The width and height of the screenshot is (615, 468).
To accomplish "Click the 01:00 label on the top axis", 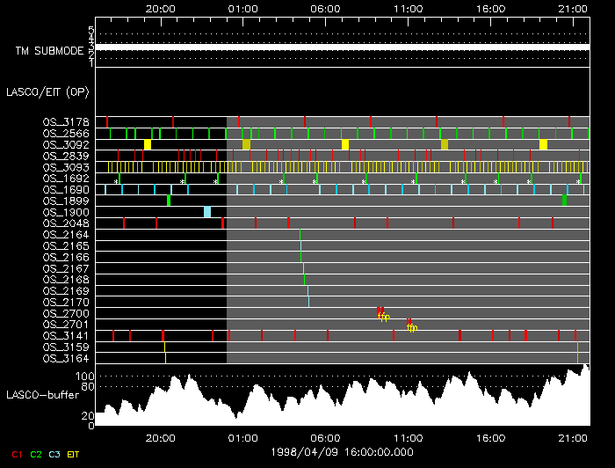I will pos(242,8).
